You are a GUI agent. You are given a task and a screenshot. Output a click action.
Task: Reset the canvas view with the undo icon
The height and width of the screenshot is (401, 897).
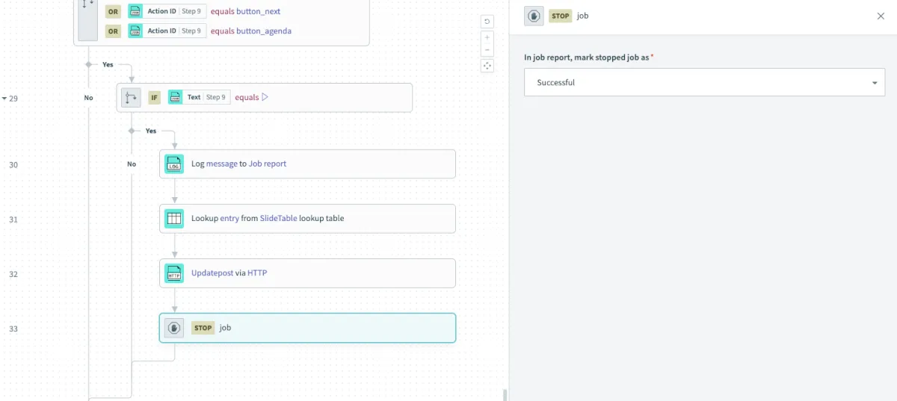tap(487, 22)
